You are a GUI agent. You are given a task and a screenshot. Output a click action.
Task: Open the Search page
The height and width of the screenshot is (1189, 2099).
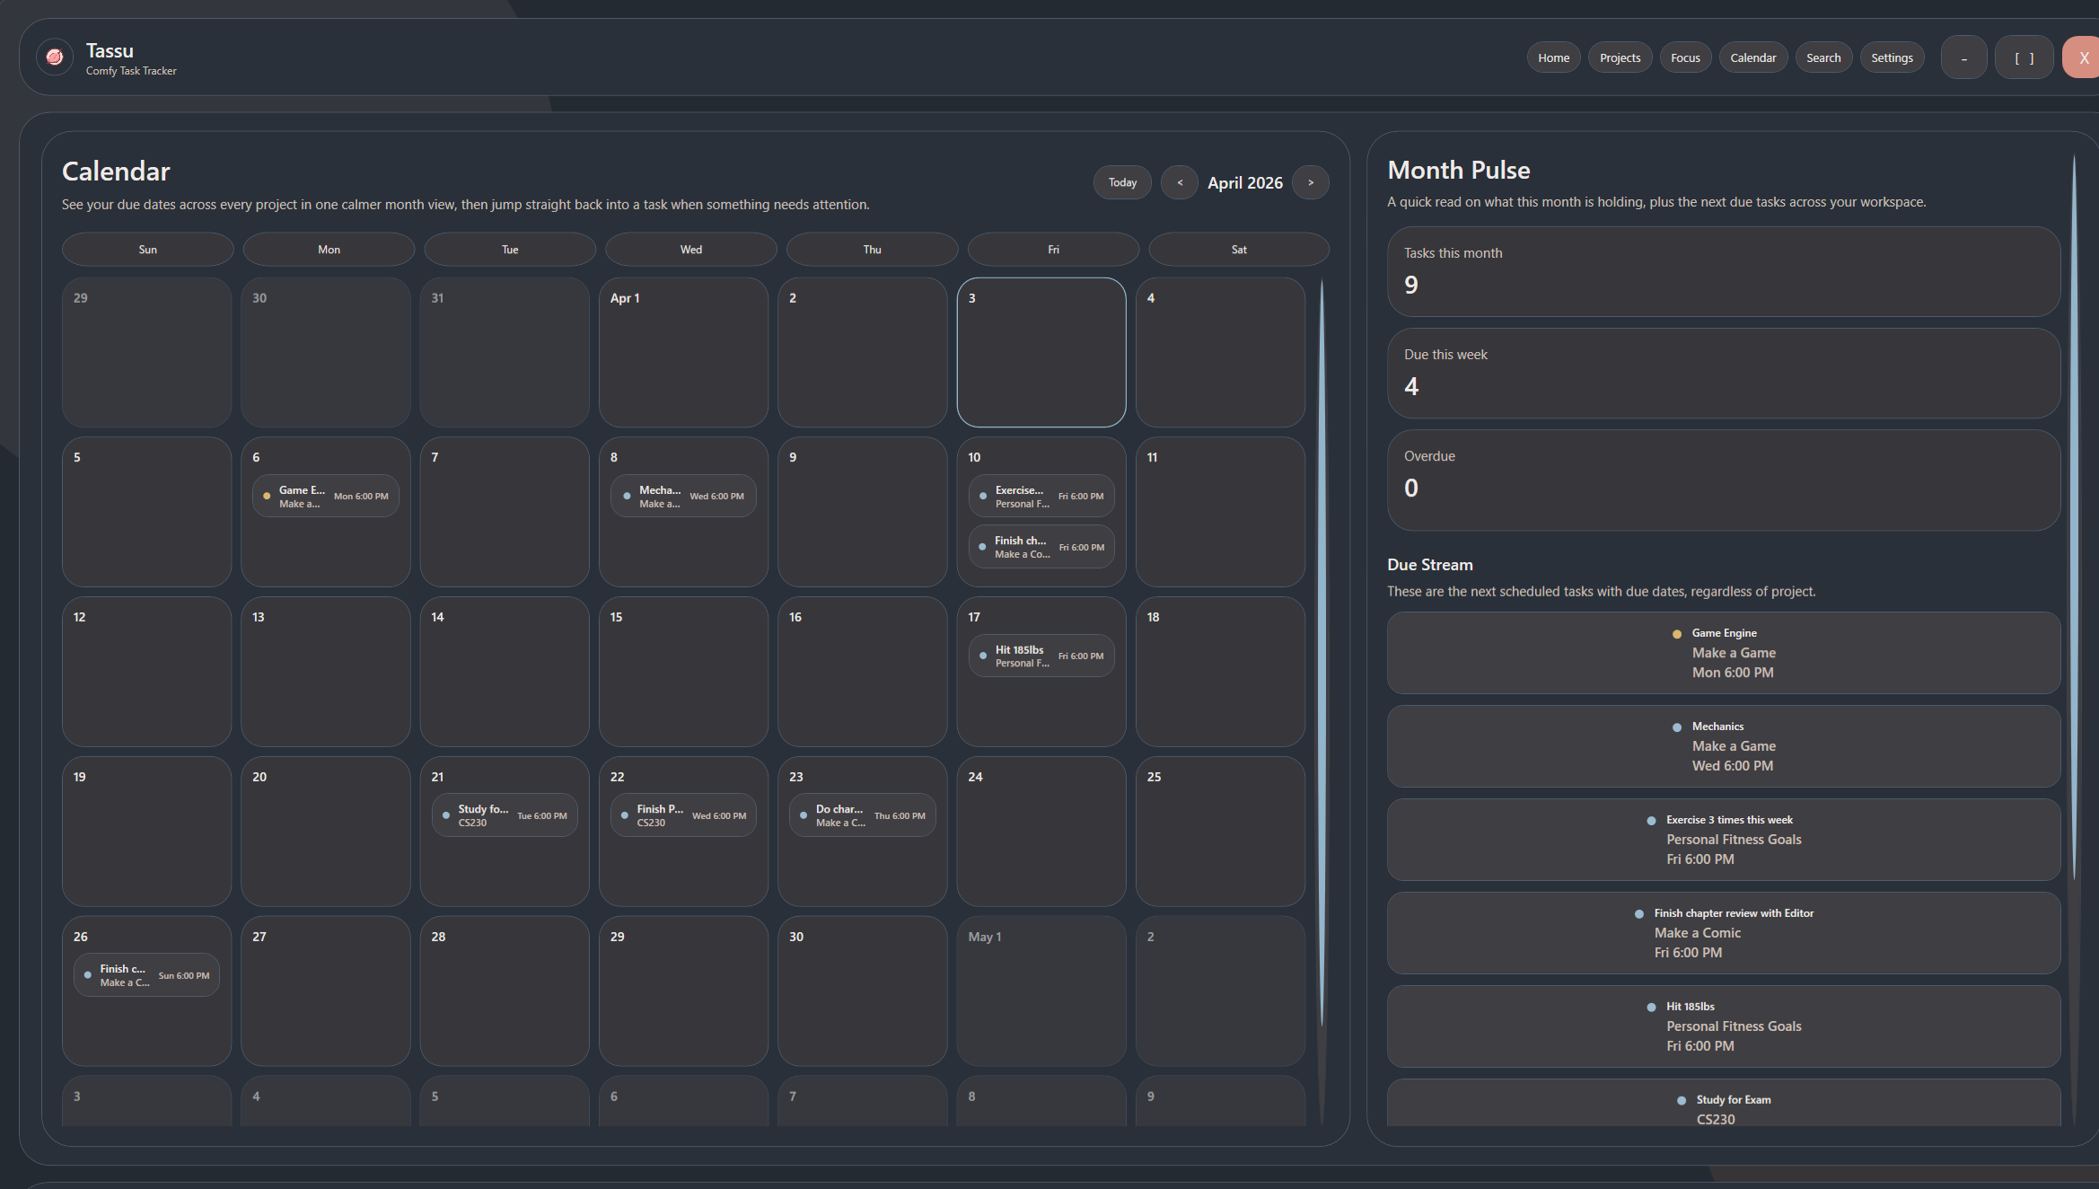point(1823,57)
